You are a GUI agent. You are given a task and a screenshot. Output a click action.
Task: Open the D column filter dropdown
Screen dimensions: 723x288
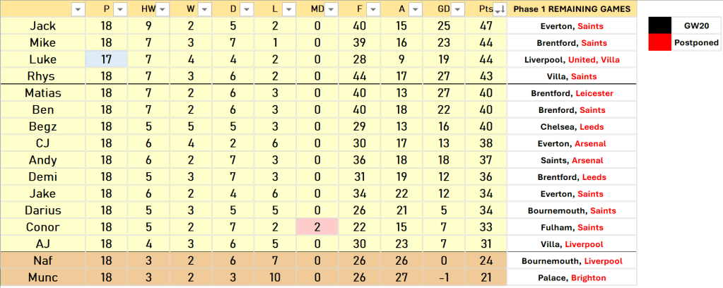coord(247,9)
